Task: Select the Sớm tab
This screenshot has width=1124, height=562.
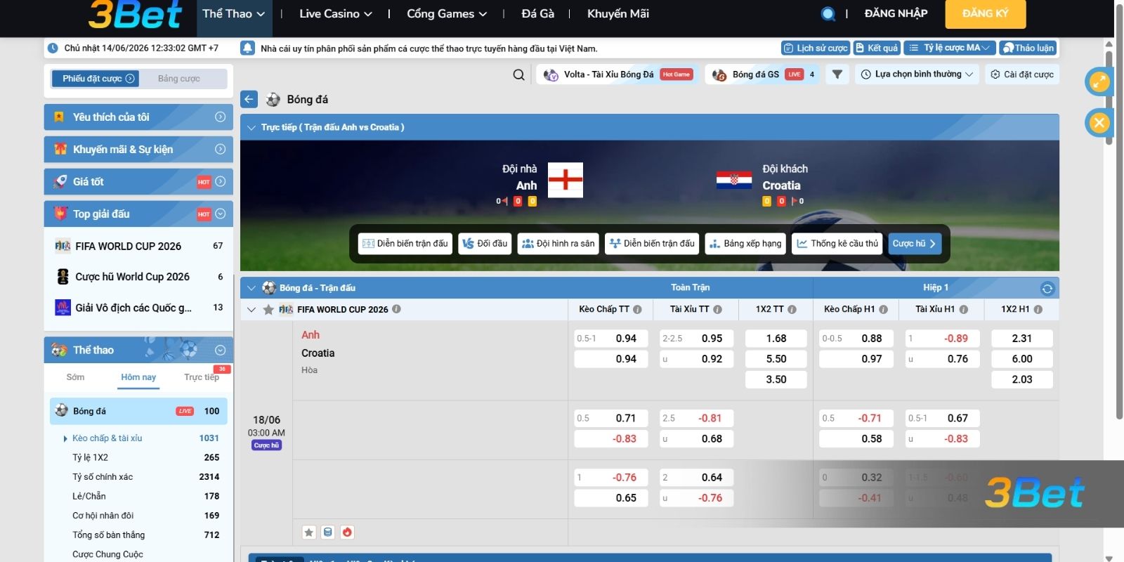Action: click(75, 377)
